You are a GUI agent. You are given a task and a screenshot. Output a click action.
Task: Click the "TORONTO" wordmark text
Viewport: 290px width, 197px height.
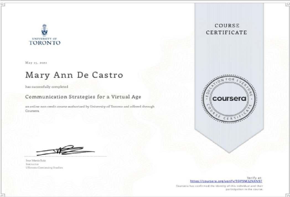(x=45, y=43)
